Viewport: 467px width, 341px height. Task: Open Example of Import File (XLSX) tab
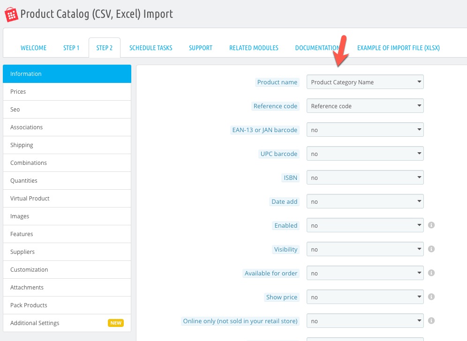[x=398, y=48]
